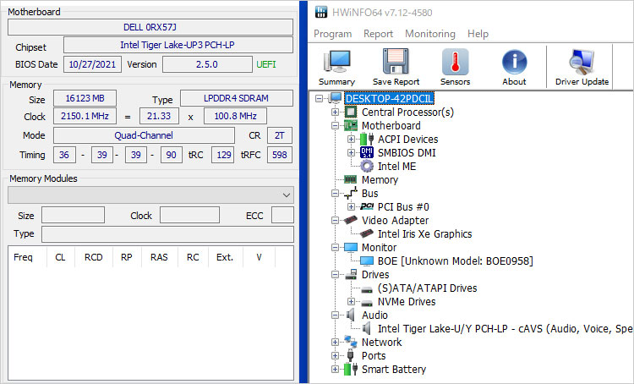634x384 pixels.
Task: Click the Save Report floppy icon
Action: coord(396,62)
